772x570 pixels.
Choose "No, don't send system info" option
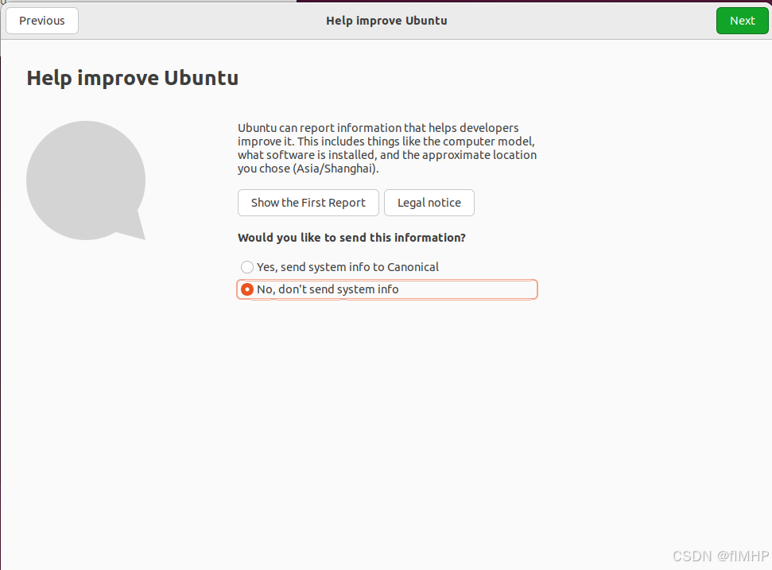(x=328, y=289)
